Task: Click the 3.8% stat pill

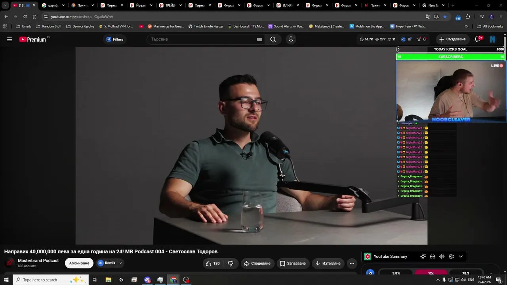Action: [x=396, y=273]
